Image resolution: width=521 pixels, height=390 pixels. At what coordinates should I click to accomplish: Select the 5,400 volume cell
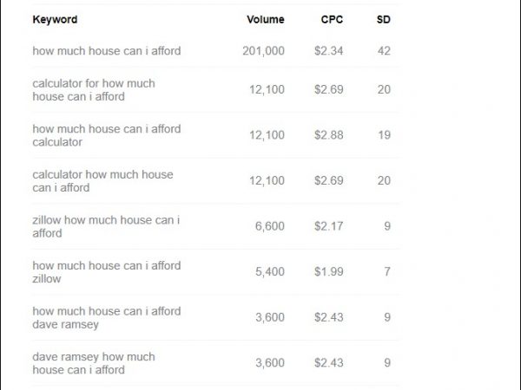tap(269, 272)
